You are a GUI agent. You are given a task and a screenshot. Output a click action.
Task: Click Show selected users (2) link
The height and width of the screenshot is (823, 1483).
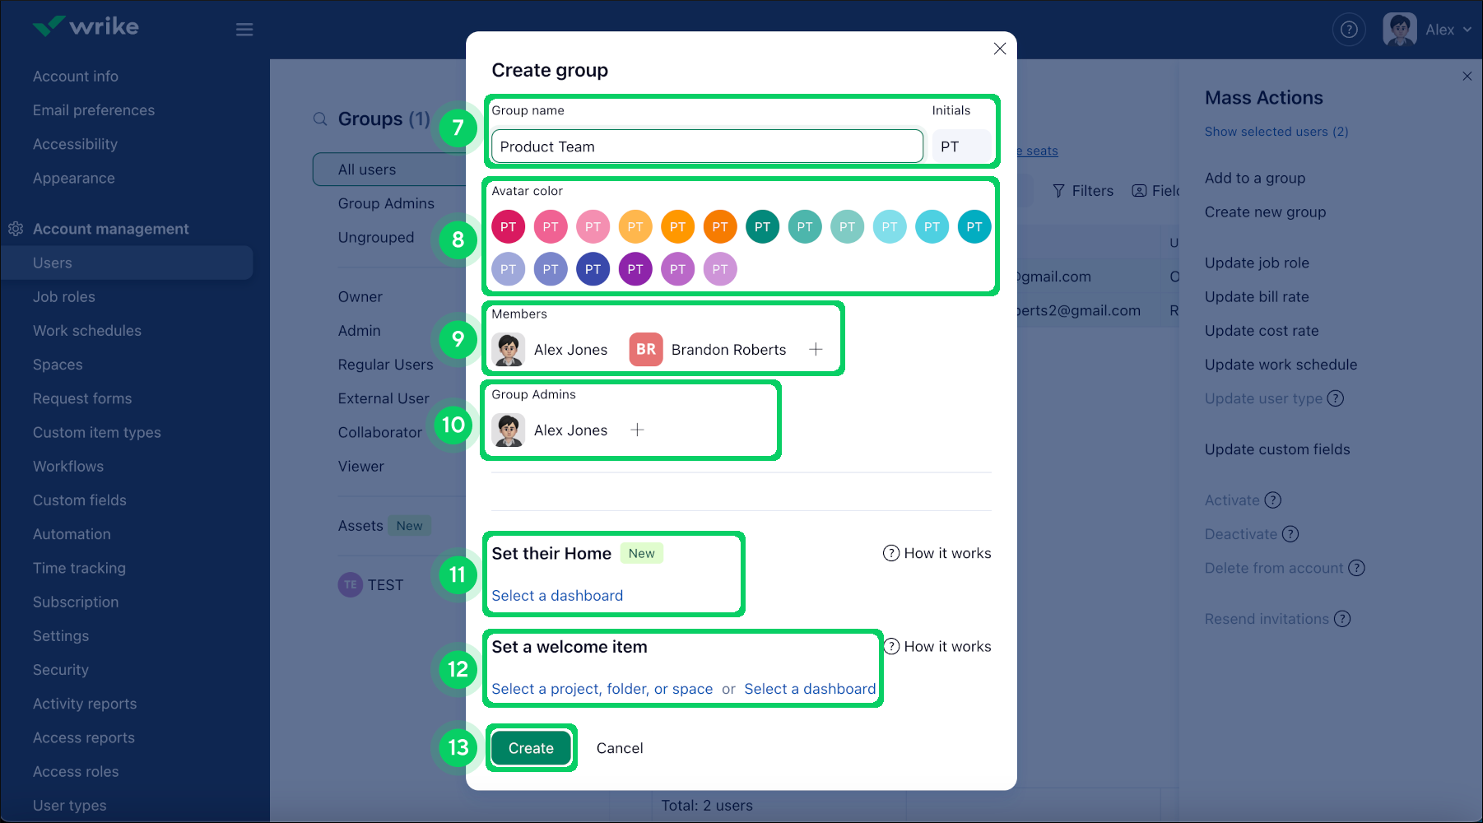click(x=1276, y=131)
